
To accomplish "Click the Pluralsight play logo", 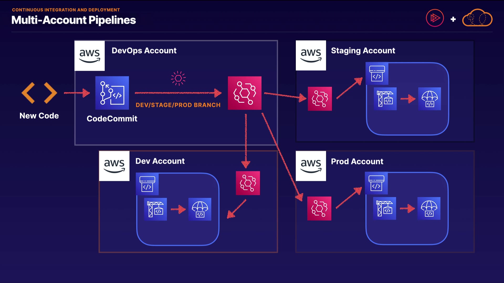I will coord(435,18).
